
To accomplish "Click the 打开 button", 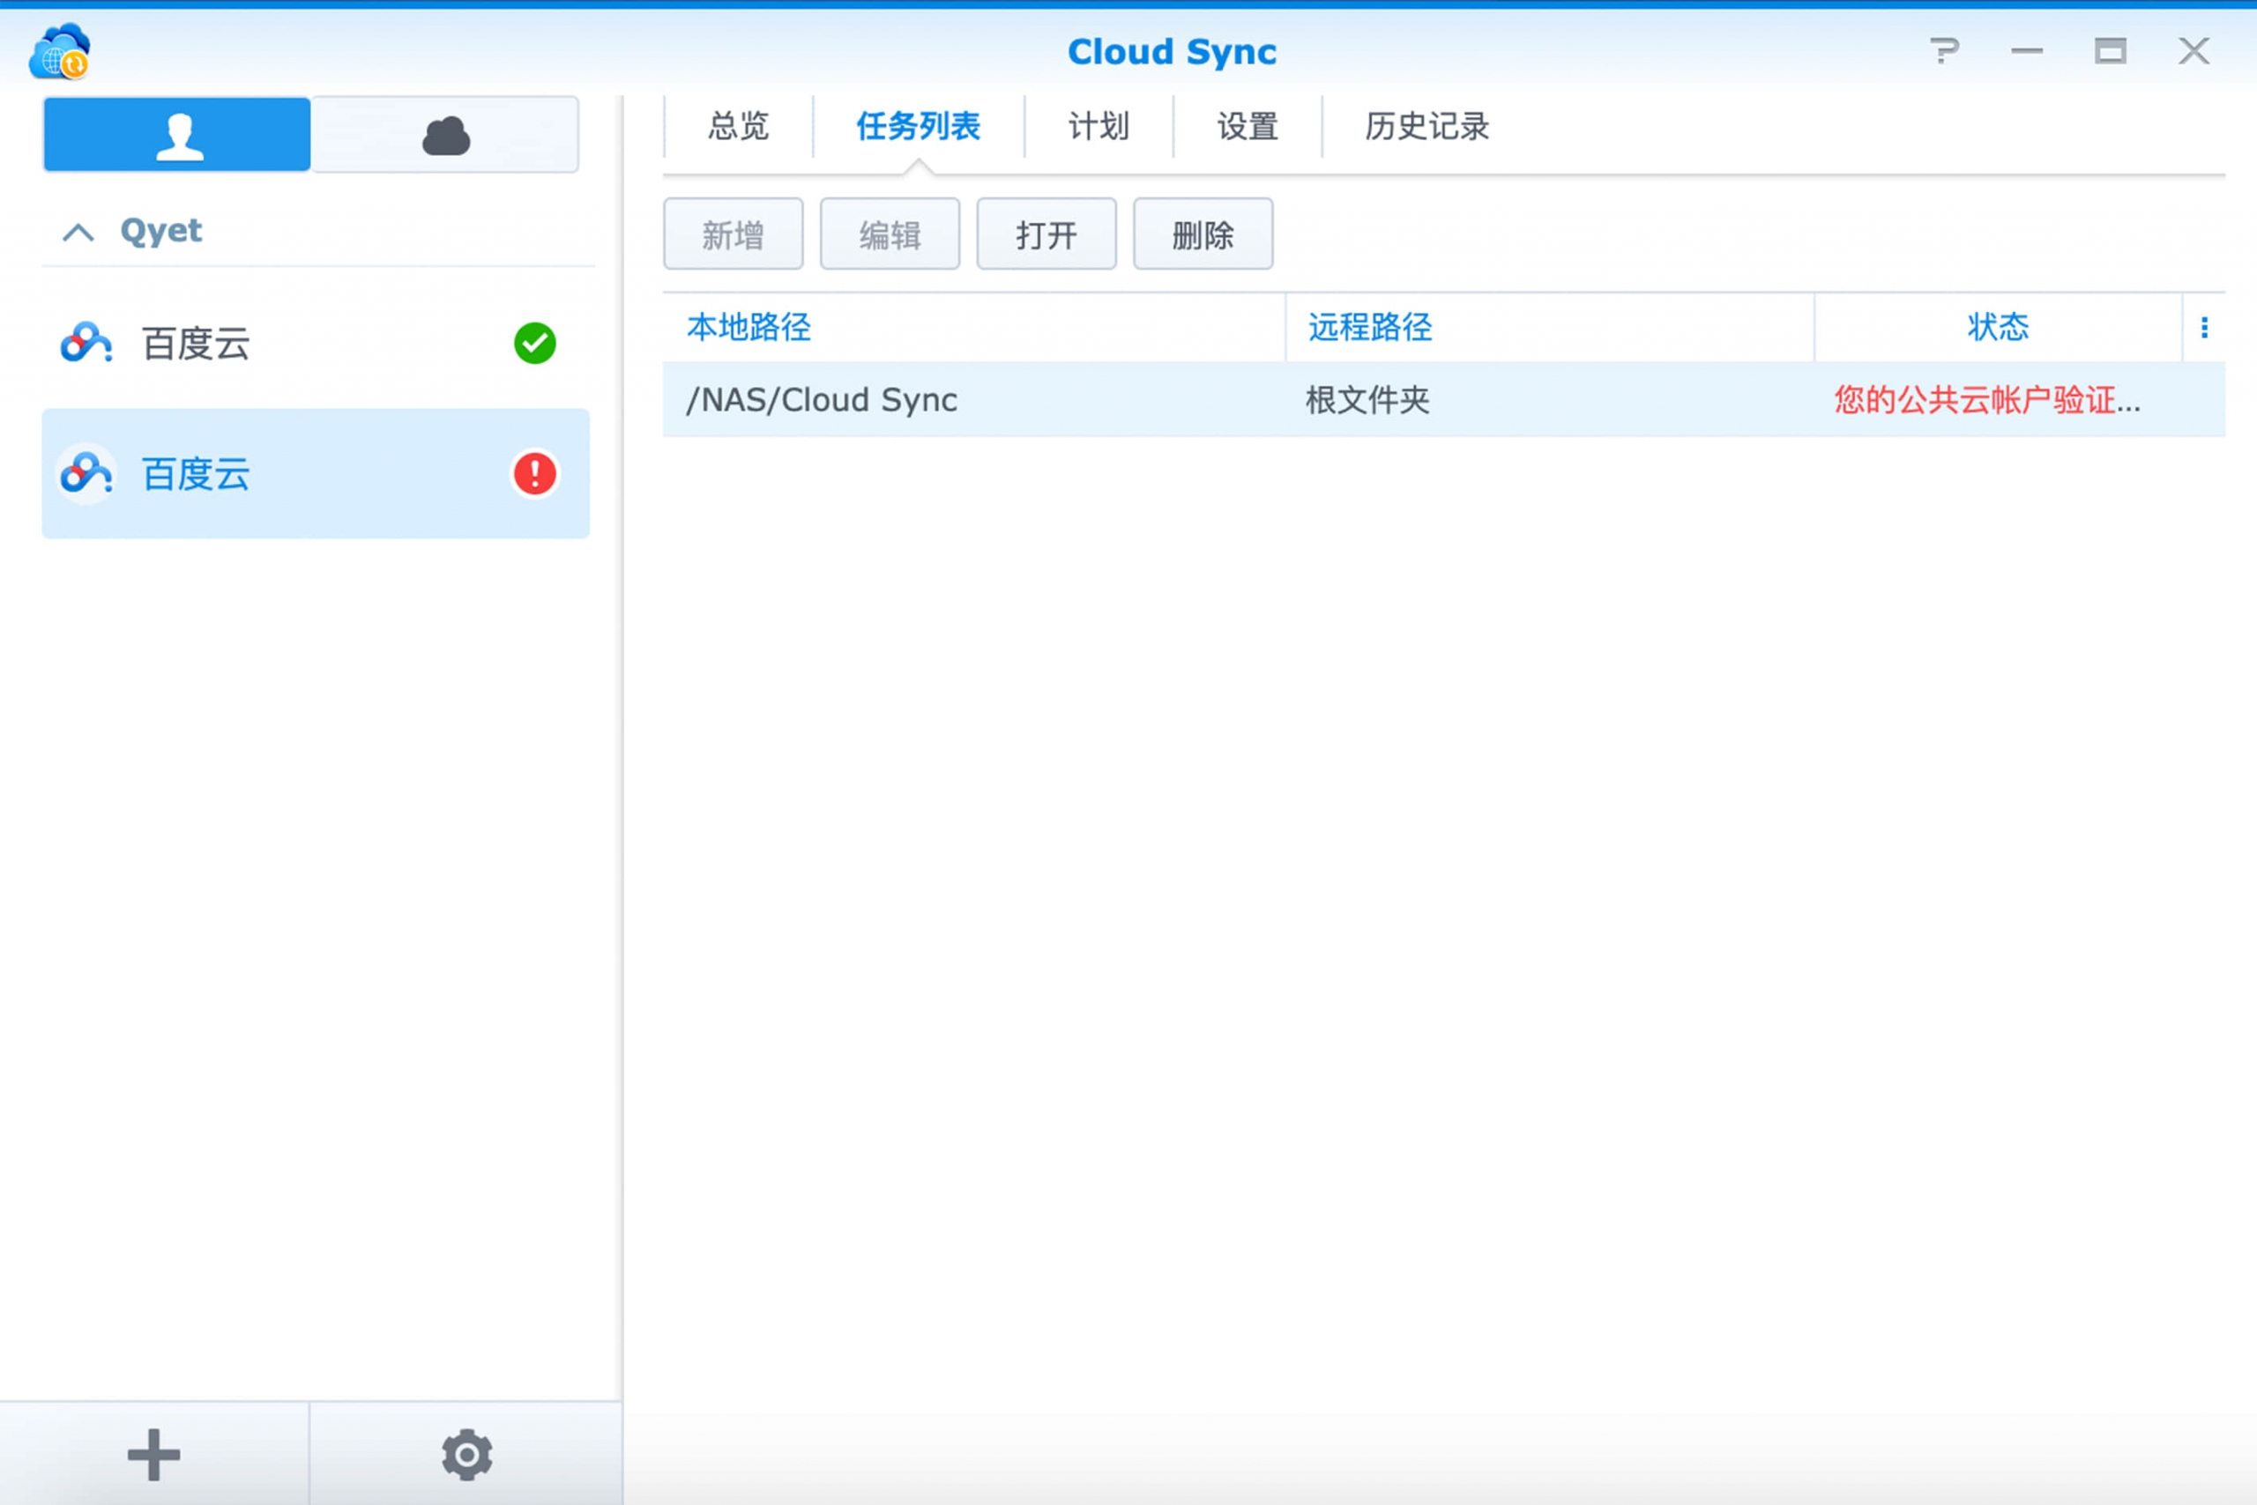I will coord(1046,234).
